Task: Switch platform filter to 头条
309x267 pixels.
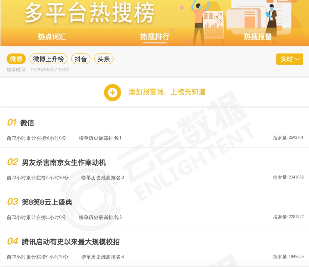Action: pos(104,59)
